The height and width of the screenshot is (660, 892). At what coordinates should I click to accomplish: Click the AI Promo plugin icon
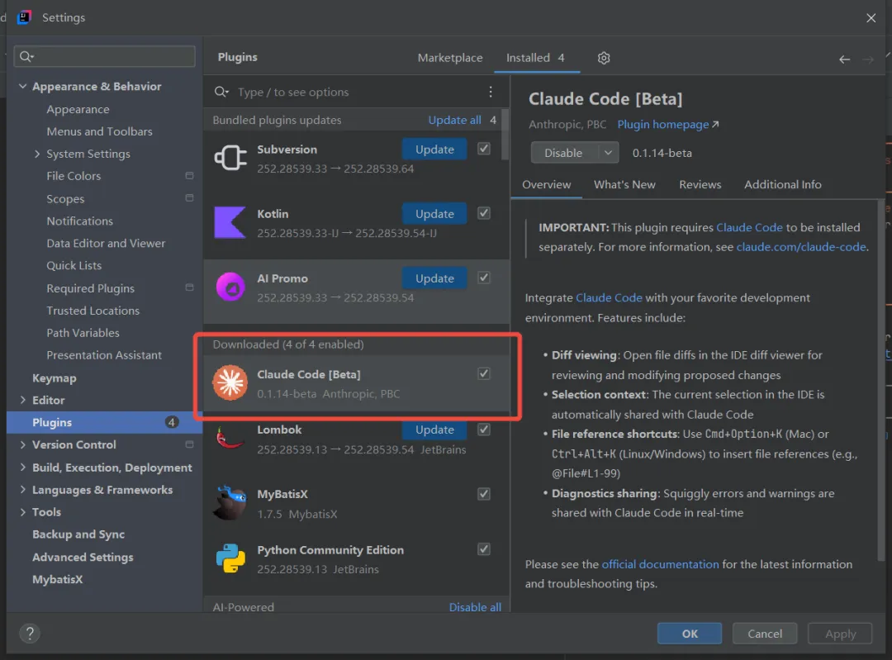[x=230, y=287]
